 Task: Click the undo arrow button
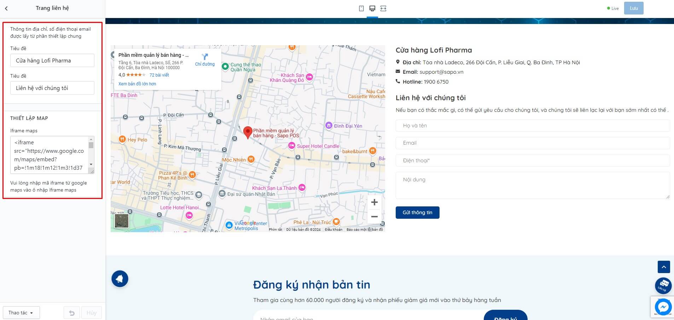(x=72, y=313)
